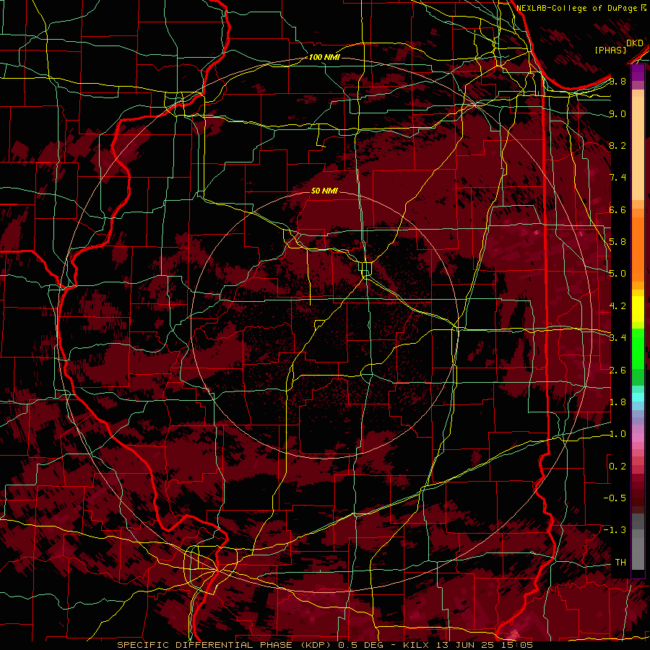This screenshot has height=650, width=650.
Task: Click the 5.0 scale value
Action: coord(617,274)
